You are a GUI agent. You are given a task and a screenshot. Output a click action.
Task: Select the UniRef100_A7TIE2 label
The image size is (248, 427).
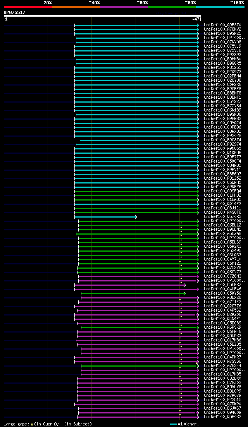(x=222, y=302)
